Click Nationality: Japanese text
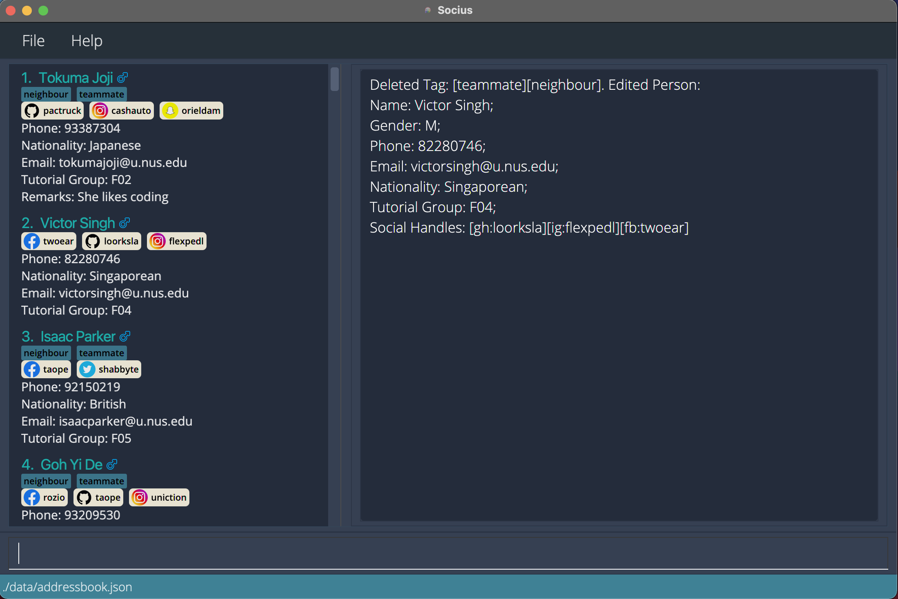Viewport: 898px width, 599px height. click(81, 145)
